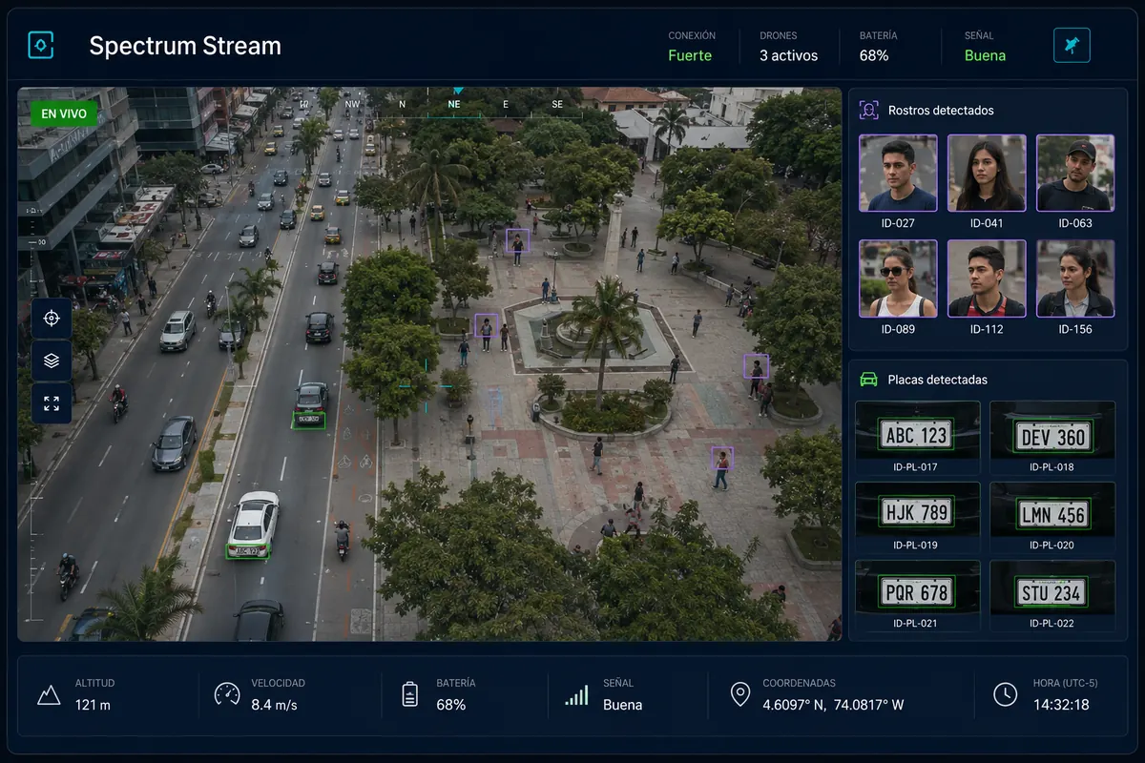The width and height of the screenshot is (1145, 763).
Task: Click the 14:32:18 time value
Action: (x=1061, y=705)
